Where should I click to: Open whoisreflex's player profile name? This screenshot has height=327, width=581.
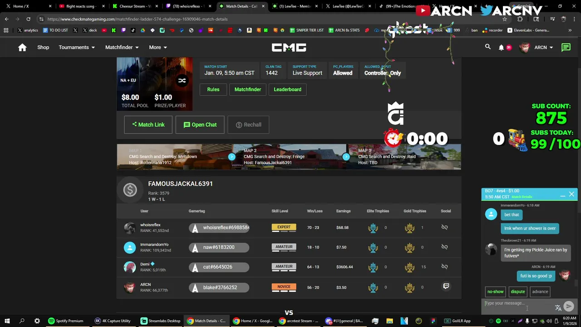point(150,225)
